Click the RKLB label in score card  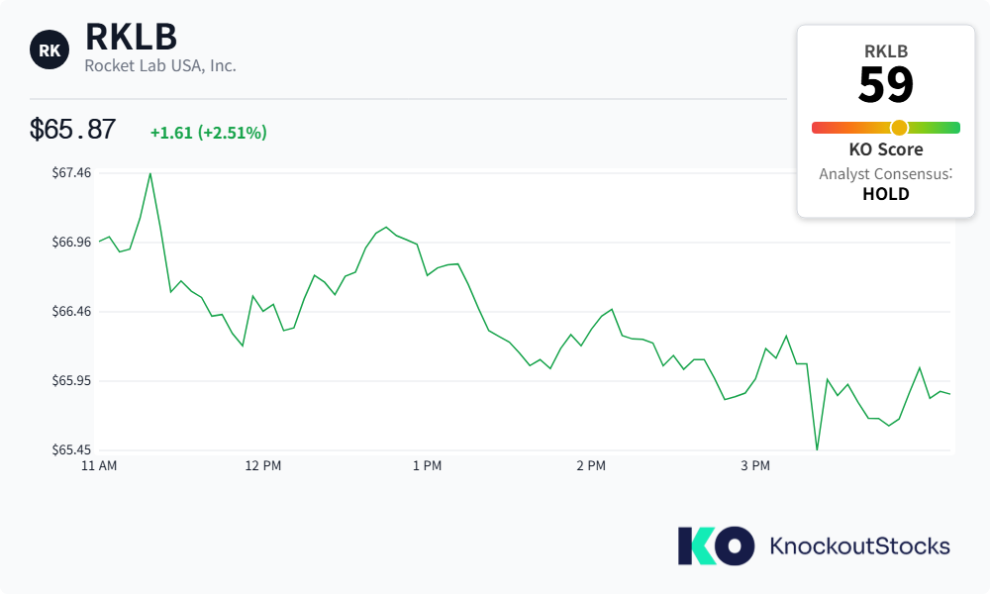click(x=886, y=51)
